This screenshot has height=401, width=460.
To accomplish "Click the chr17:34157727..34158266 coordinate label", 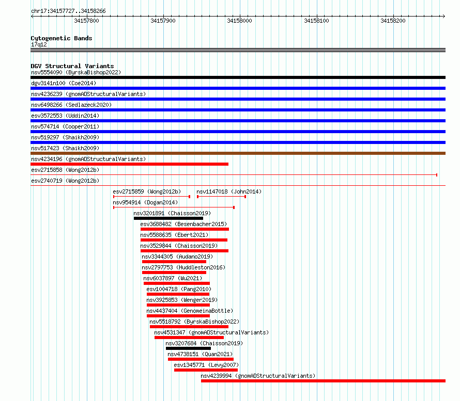I will point(68,11).
